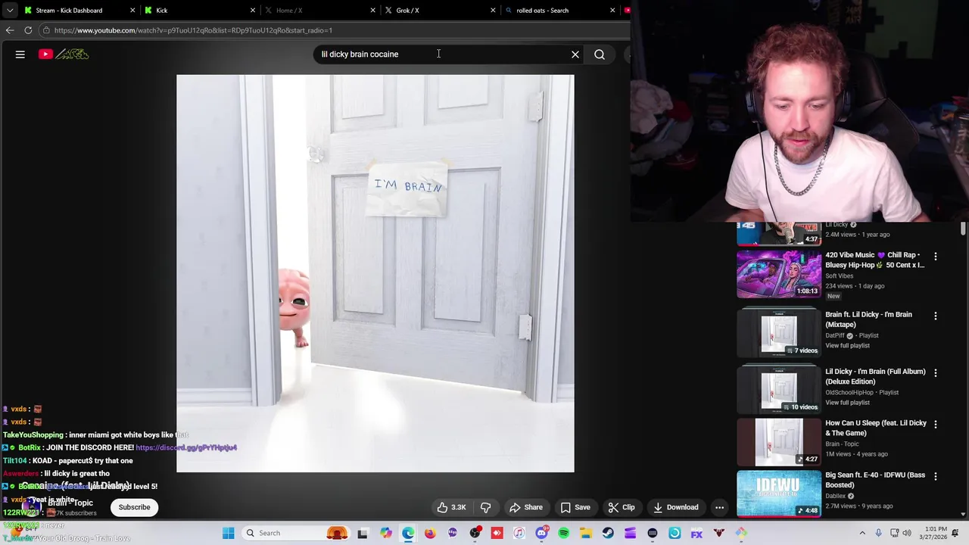Open Spotify from the taskbar
This screenshot has height=545, width=969.
[564, 533]
